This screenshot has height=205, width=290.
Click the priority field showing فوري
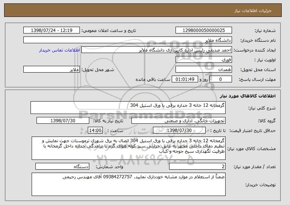click(204, 60)
